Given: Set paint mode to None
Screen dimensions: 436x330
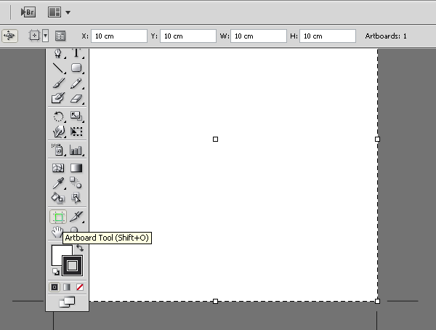Looking at the screenshot, I should [x=80, y=287].
